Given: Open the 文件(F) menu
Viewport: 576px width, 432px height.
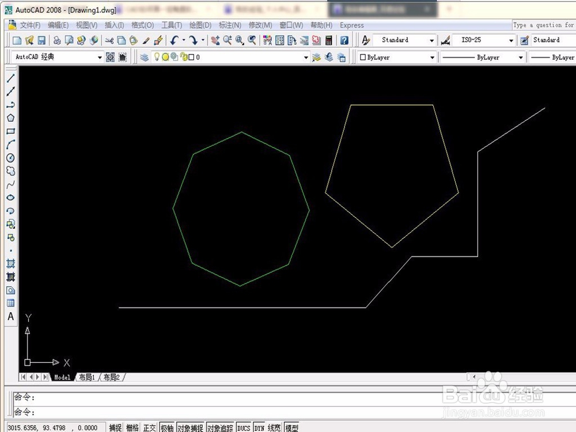Looking at the screenshot, I should [30, 25].
